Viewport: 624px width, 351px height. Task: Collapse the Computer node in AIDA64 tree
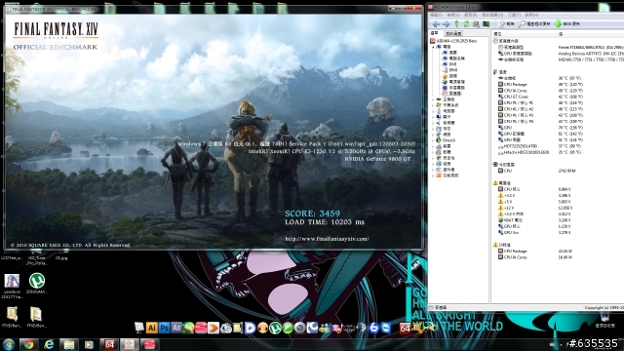pos(433,47)
